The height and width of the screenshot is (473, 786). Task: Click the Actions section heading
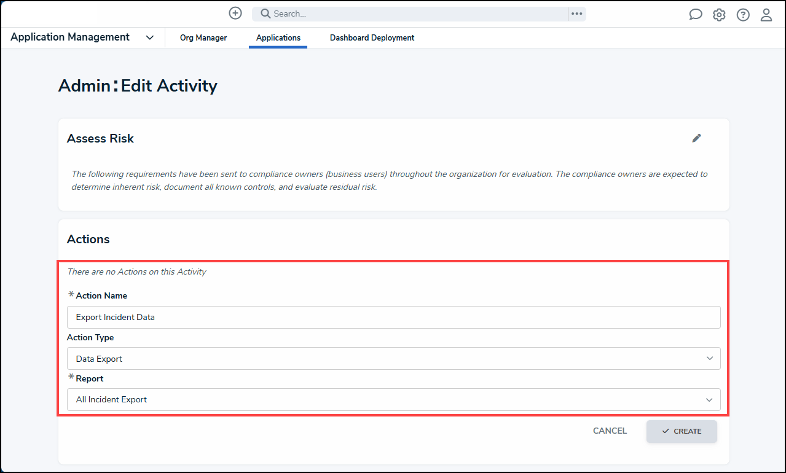tap(88, 240)
